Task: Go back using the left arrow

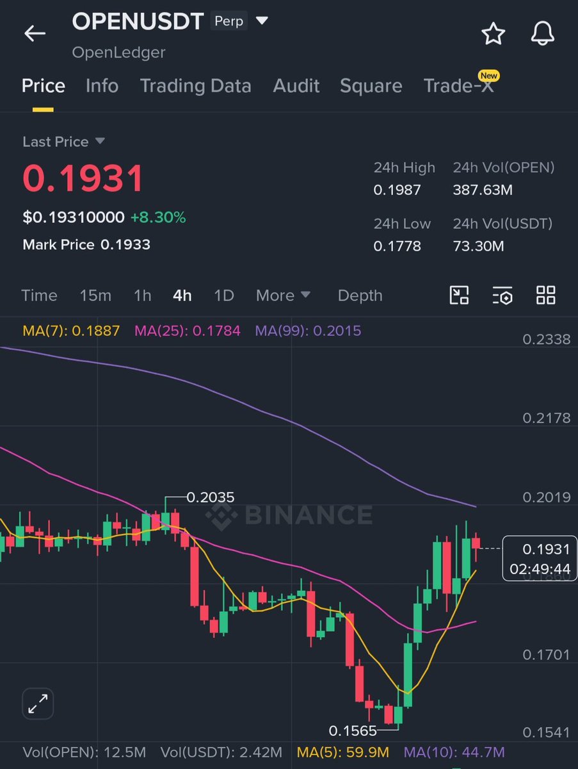Action: coord(35,33)
